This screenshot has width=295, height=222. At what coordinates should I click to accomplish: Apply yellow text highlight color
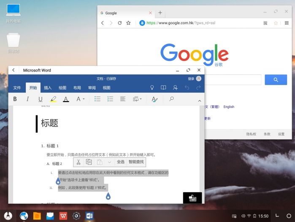pos(53,99)
